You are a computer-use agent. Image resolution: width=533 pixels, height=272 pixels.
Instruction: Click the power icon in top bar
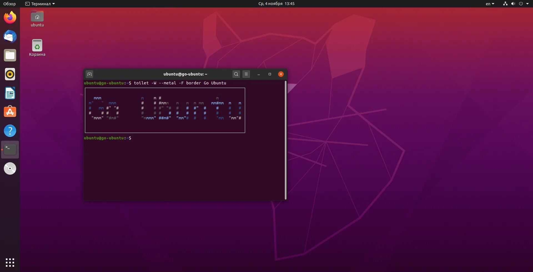coord(521,4)
